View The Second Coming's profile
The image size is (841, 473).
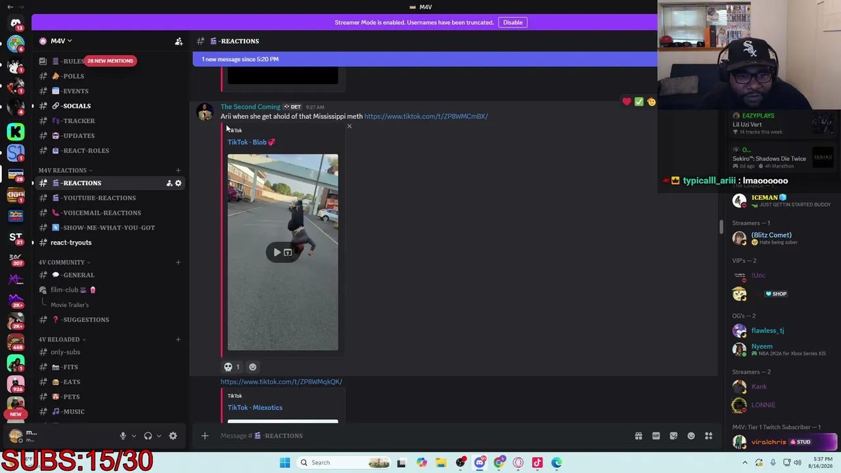250,106
